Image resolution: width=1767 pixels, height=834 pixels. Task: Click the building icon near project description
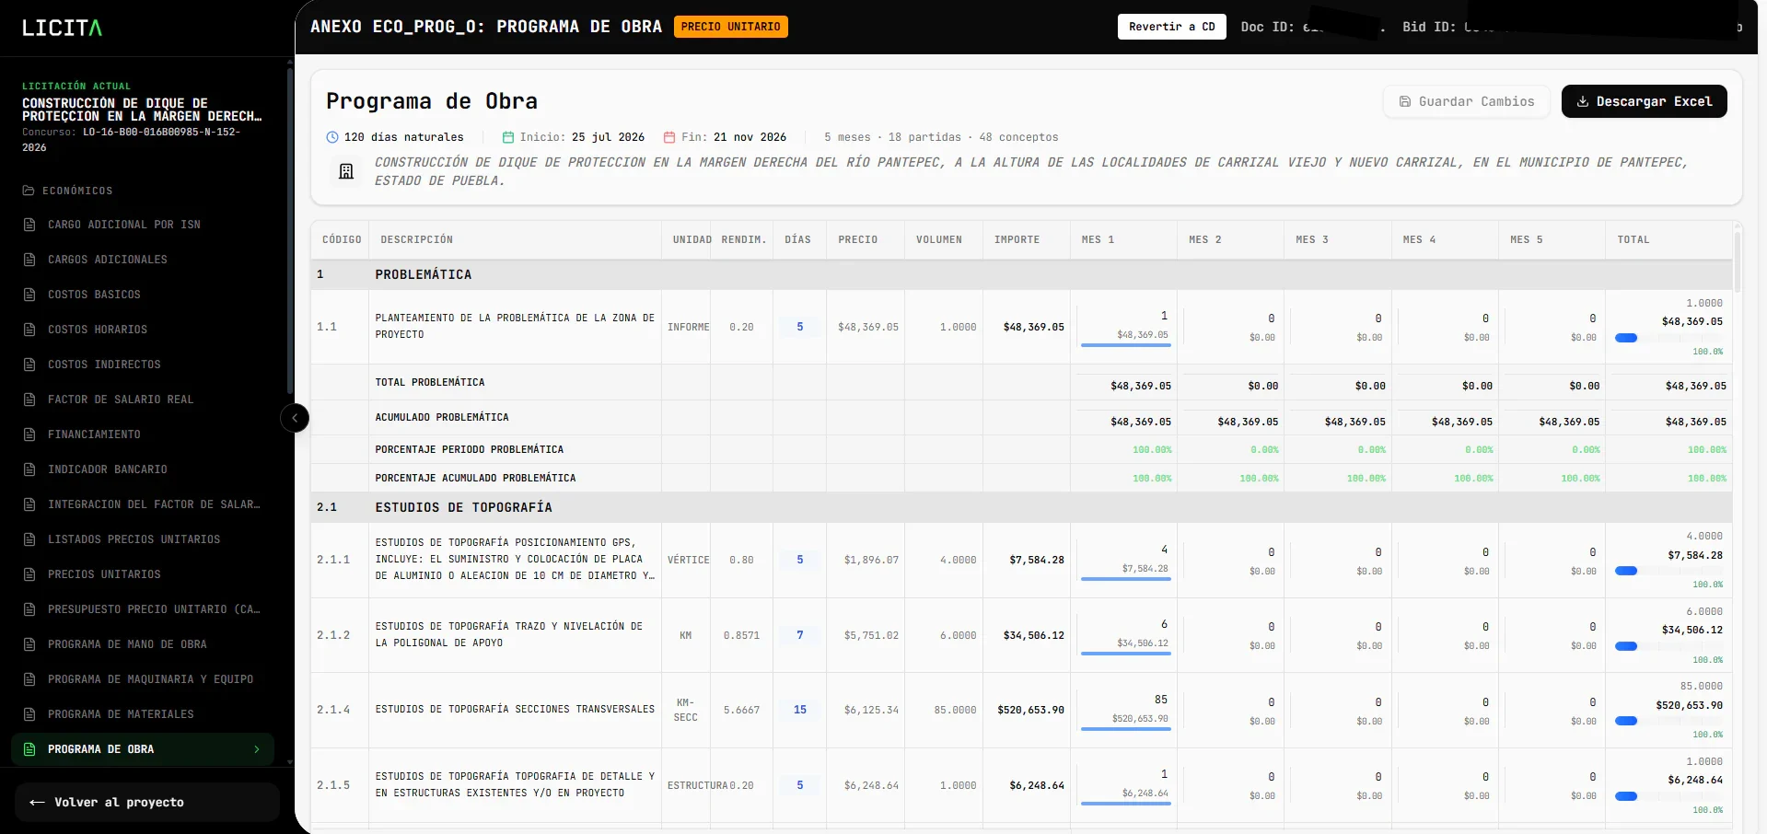pos(346,171)
